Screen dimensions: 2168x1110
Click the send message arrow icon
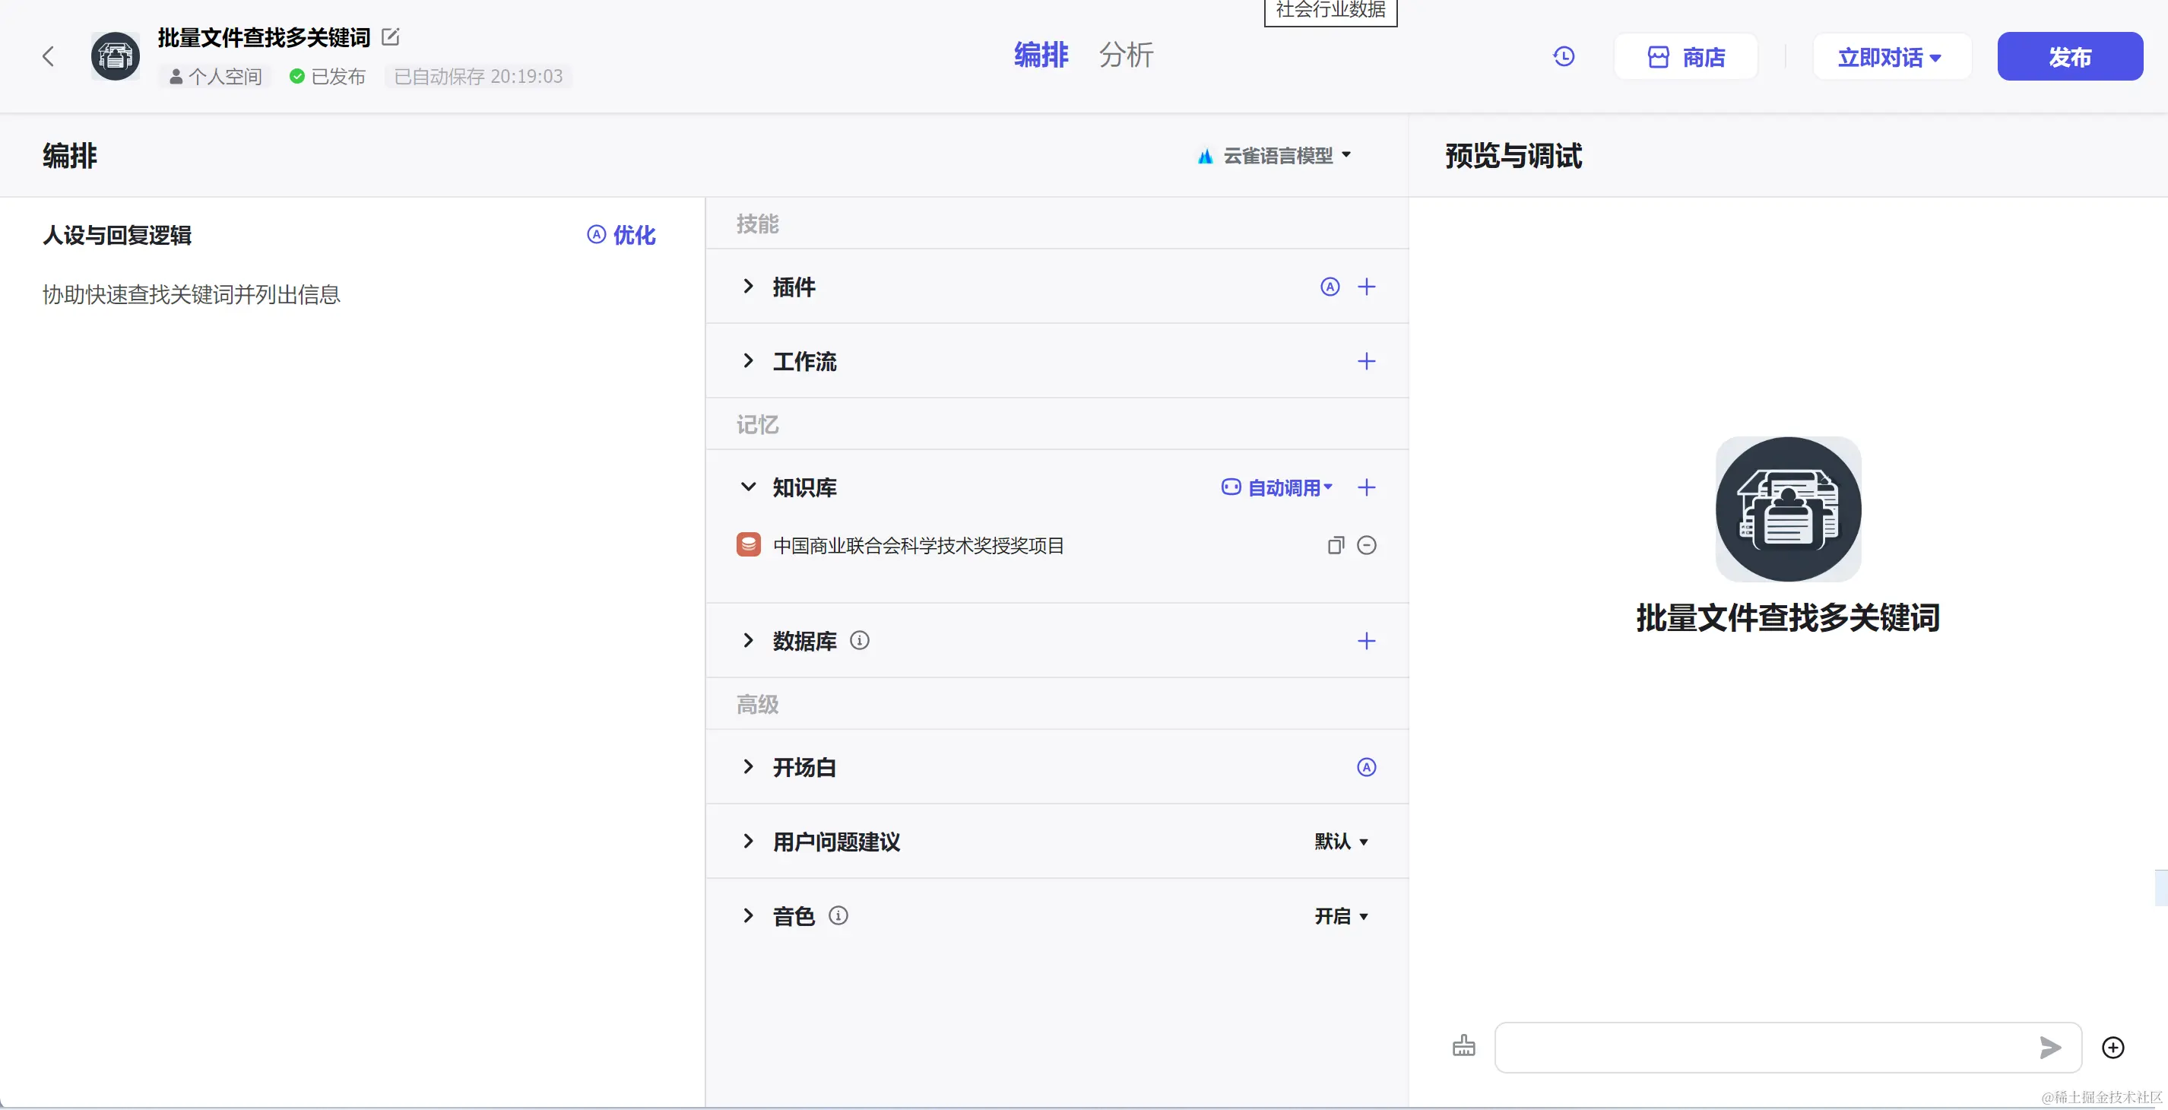pyautogui.click(x=2050, y=1047)
